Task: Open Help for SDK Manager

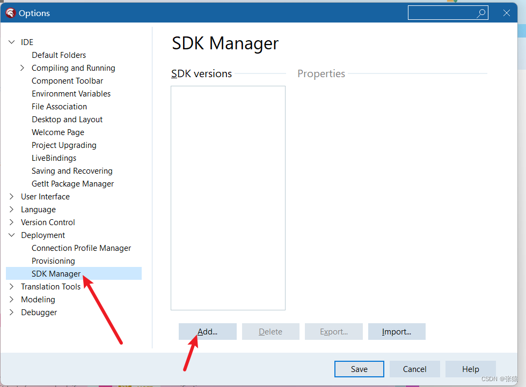Action: point(470,369)
